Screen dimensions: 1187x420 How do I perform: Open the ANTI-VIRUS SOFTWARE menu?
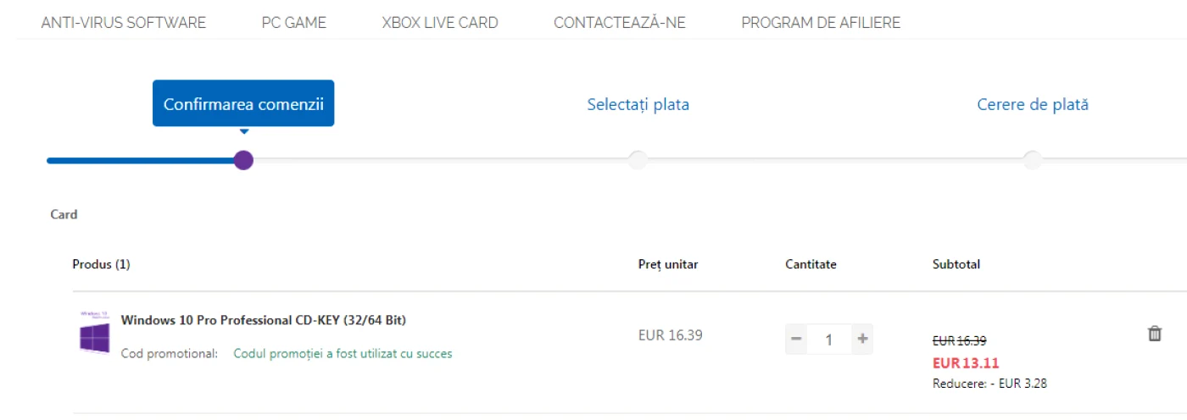(x=124, y=23)
